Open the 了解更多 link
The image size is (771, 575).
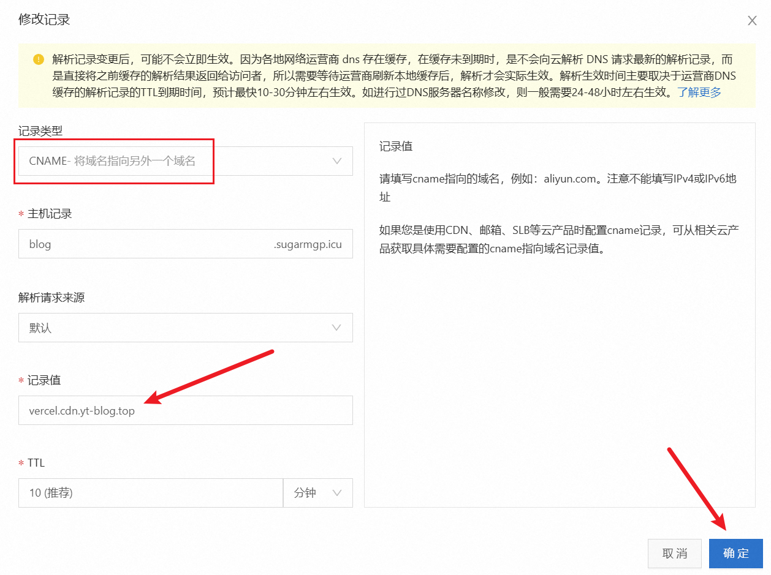click(699, 92)
